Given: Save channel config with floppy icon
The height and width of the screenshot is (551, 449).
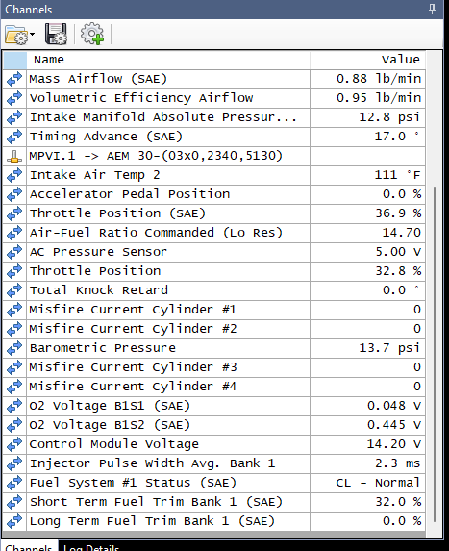Looking at the screenshot, I should [56, 34].
